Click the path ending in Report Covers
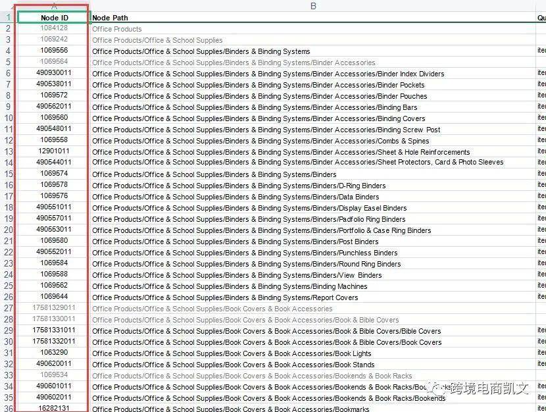 (225, 297)
